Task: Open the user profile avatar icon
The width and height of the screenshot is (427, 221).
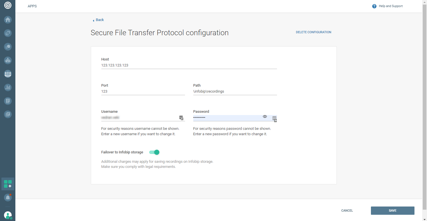Action: [x=8, y=215]
